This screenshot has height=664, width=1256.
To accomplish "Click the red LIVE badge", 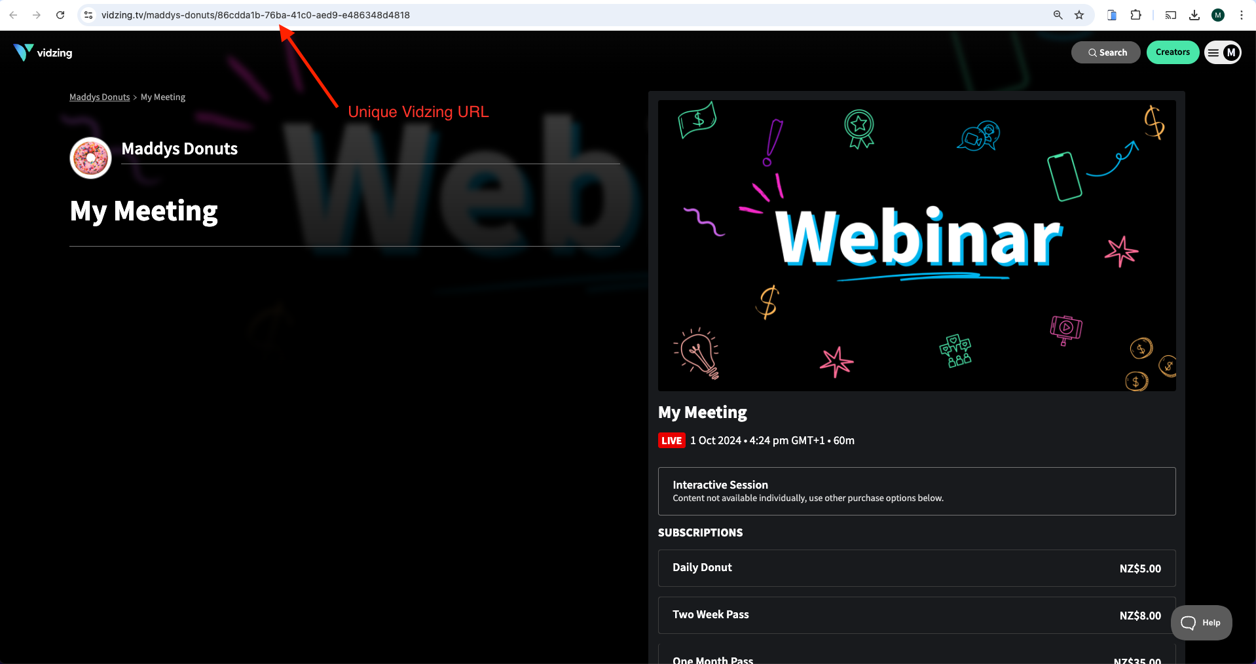I will coord(671,440).
